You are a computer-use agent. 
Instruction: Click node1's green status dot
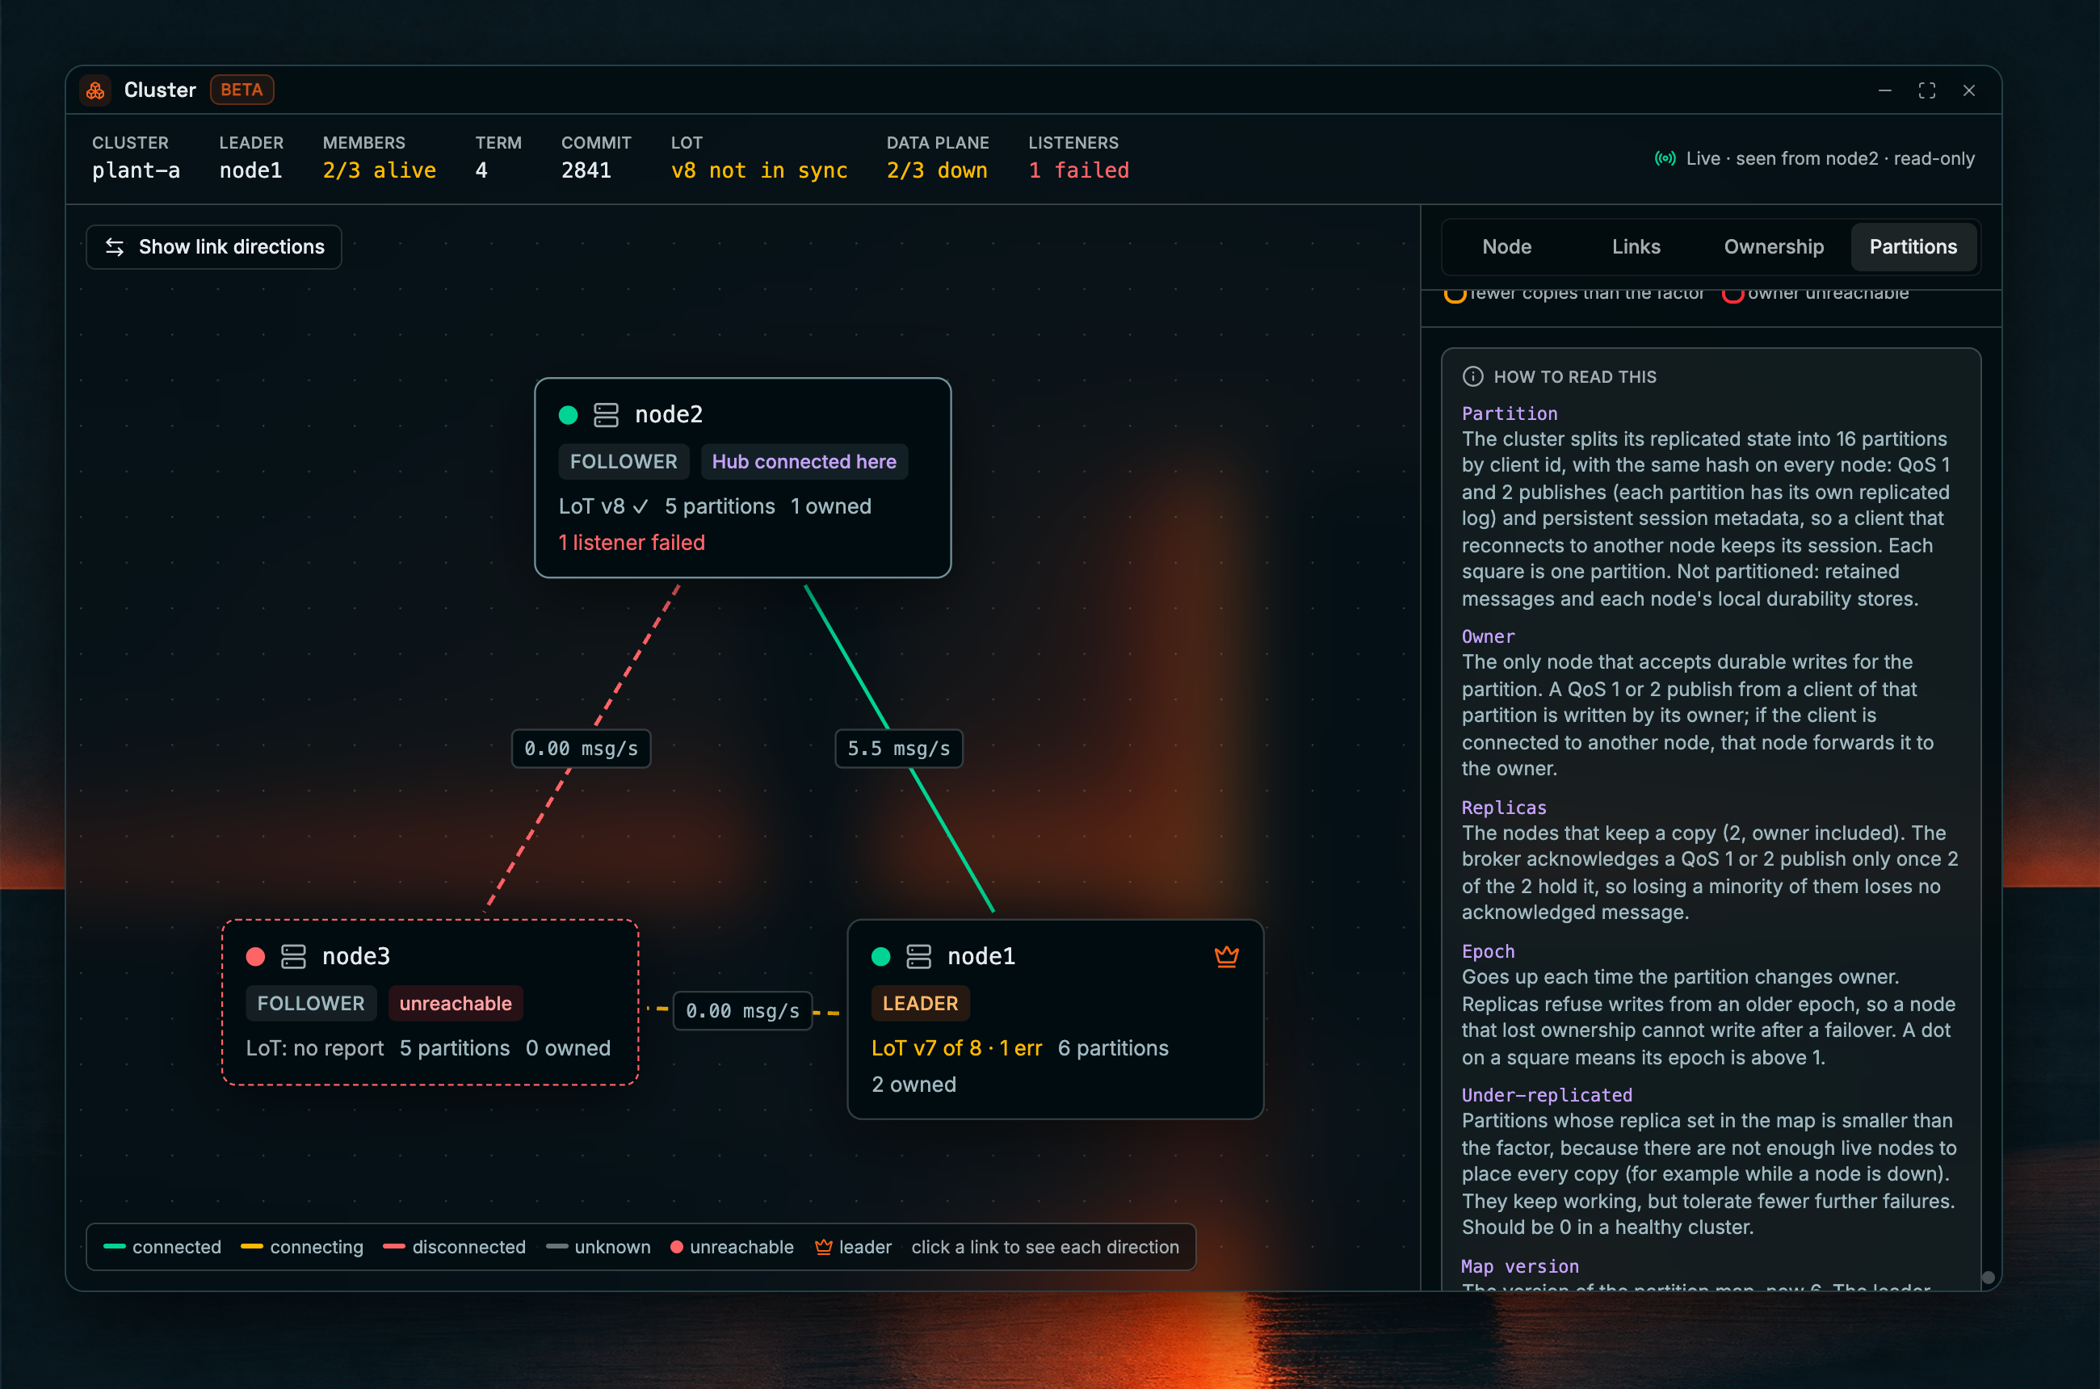tap(880, 957)
